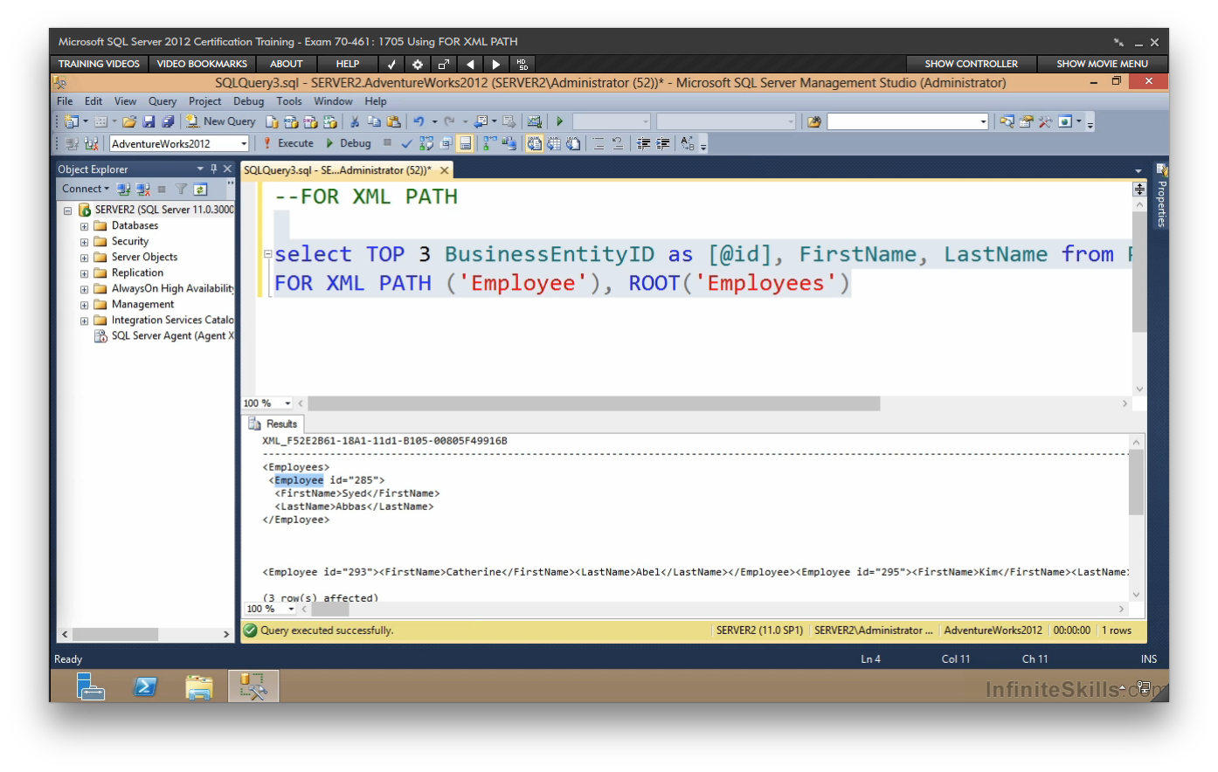Expand the Server Objects node
This screenshot has width=1218, height=772.
click(84, 258)
